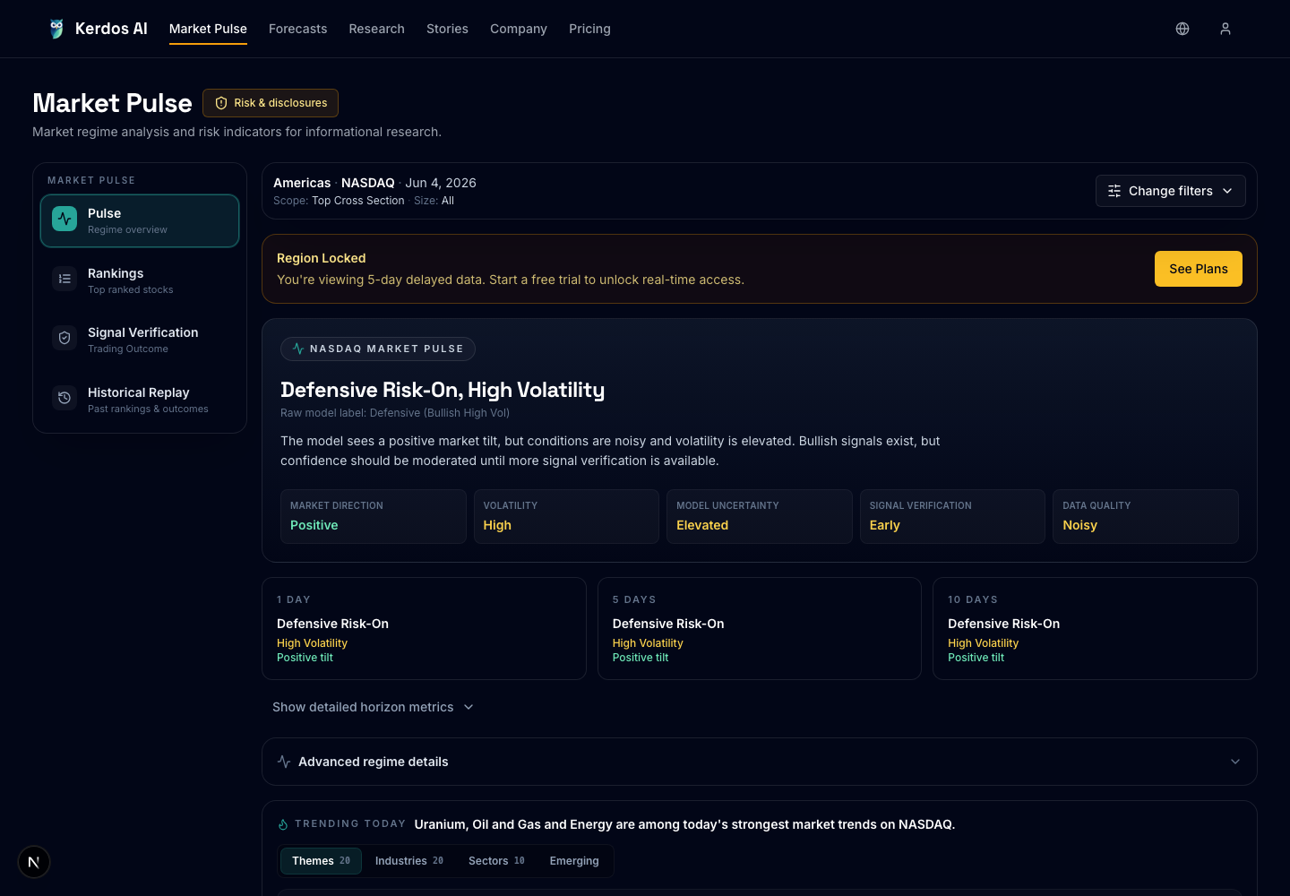Switch to the Sectors tab
The image size is (1290, 896).
pyautogui.click(x=496, y=861)
